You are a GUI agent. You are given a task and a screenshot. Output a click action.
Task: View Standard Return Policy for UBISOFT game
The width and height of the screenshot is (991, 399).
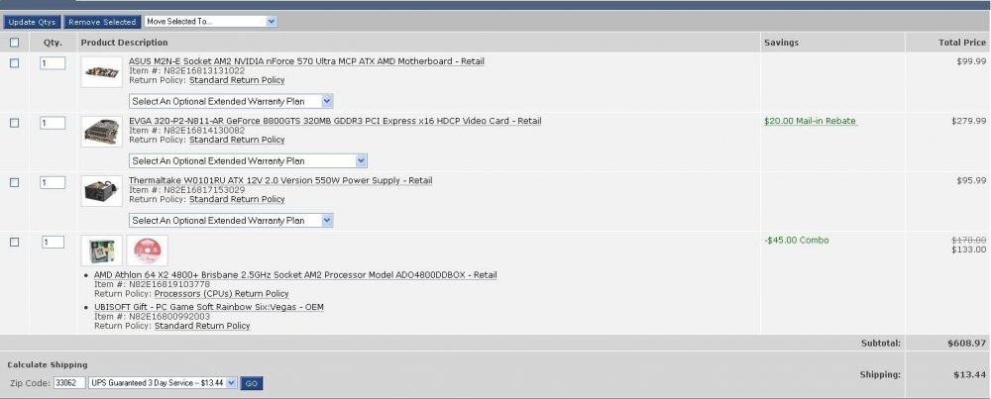tap(202, 326)
